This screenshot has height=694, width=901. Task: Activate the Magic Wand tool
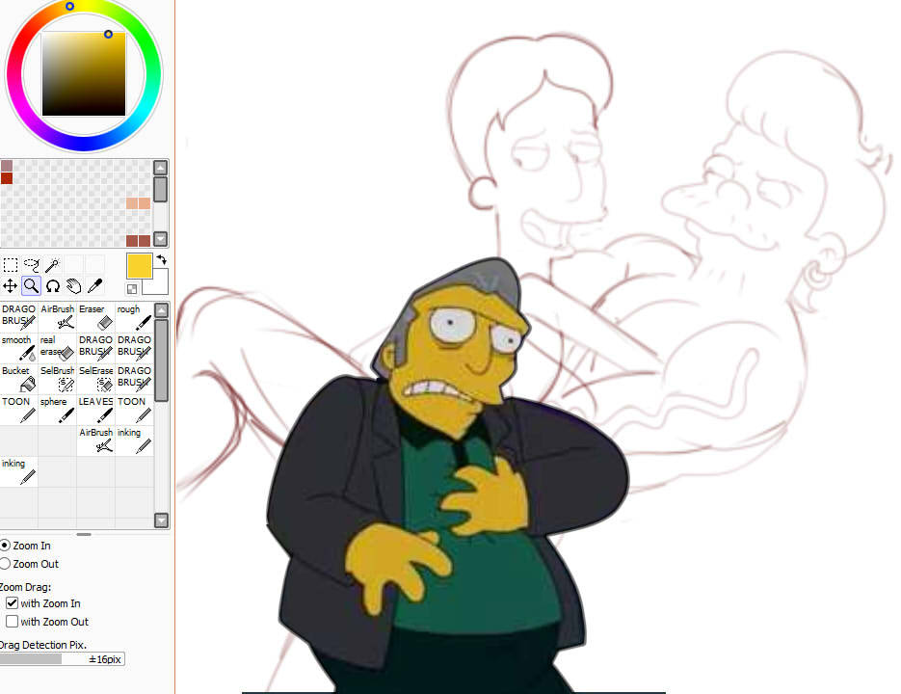tap(52, 265)
